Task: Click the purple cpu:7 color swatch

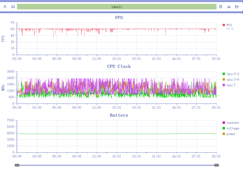Action: (x=224, y=85)
